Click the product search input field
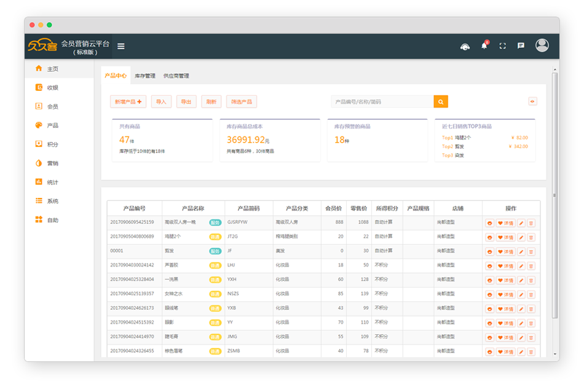The width and height of the screenshot is (584, 381). tap(382, 101)
